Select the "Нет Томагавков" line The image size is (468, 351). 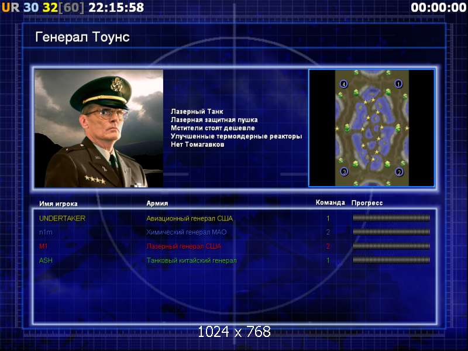click(x=198, y=144)
